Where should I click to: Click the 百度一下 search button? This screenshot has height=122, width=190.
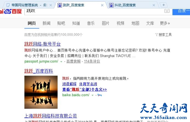181,12
